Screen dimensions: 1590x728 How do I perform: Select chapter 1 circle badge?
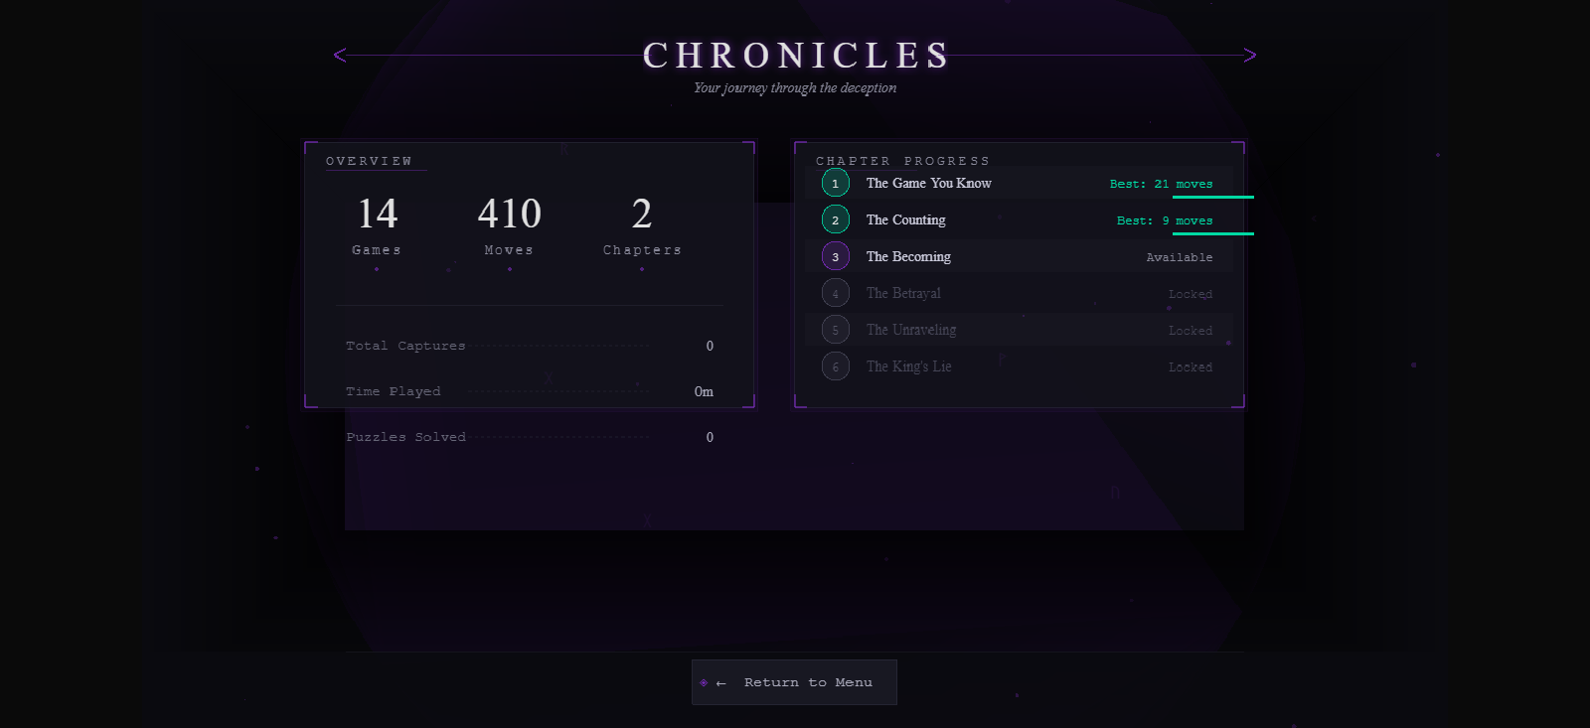[836, 183]
